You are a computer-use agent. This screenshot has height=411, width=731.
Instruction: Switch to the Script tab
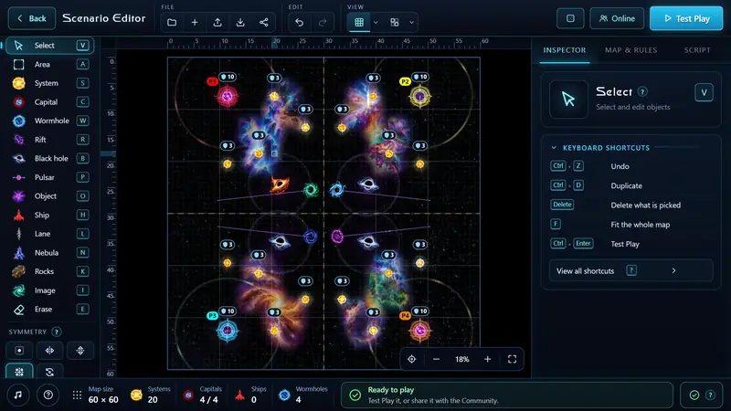point(697,50)
